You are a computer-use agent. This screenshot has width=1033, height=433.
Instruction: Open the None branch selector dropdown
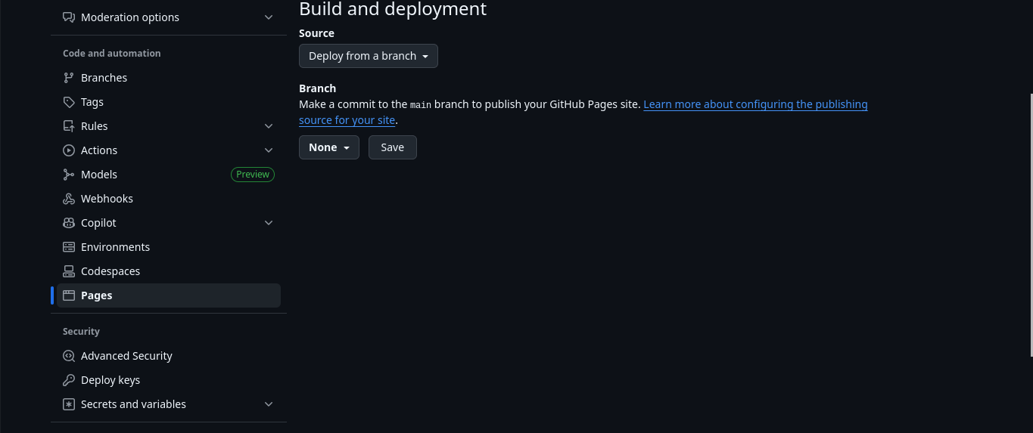click(x=329, y=147)
